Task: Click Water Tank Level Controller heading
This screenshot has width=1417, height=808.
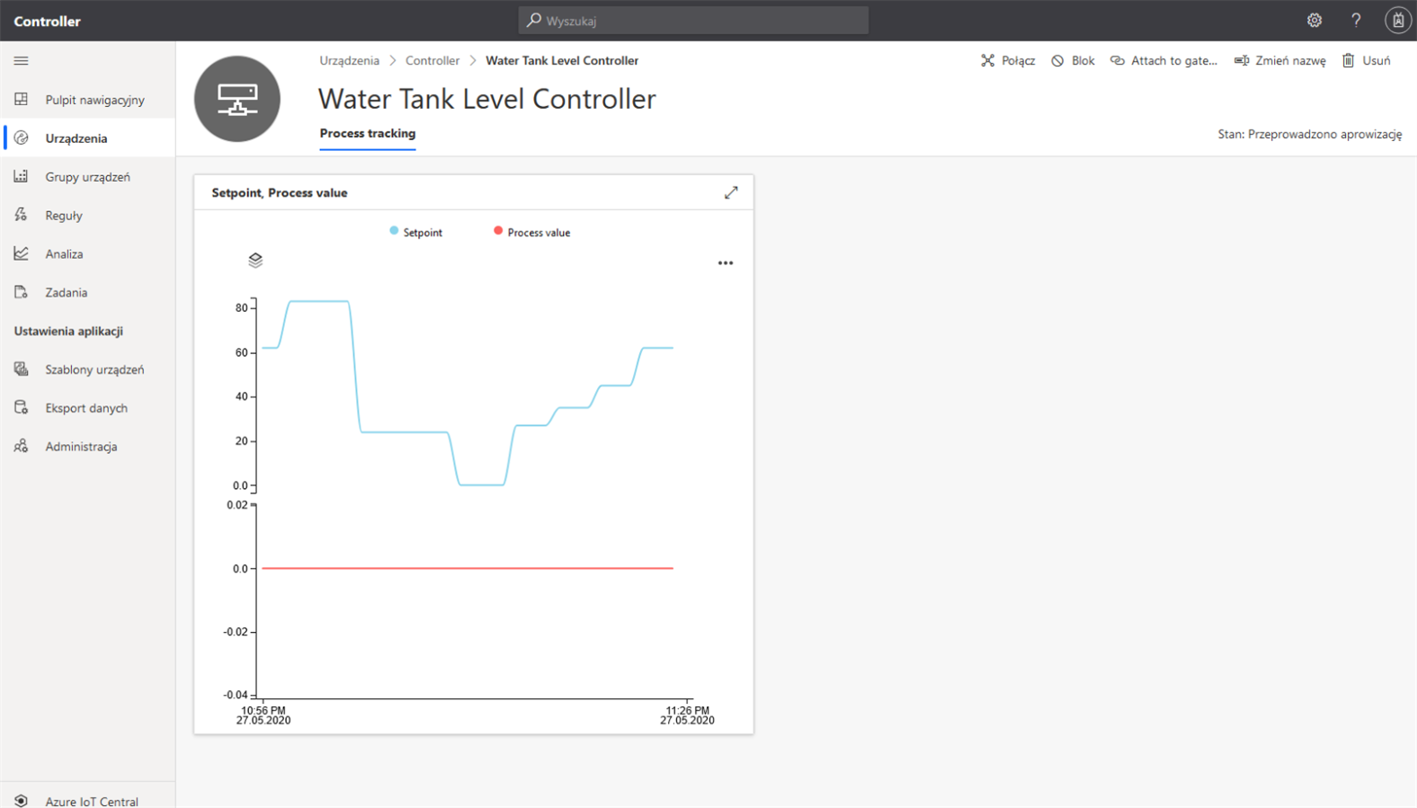Action: [487, 98]
